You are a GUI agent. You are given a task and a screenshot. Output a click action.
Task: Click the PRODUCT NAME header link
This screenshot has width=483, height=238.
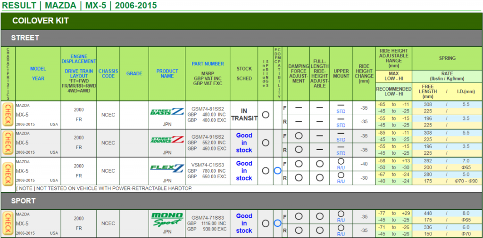point(167,74)
